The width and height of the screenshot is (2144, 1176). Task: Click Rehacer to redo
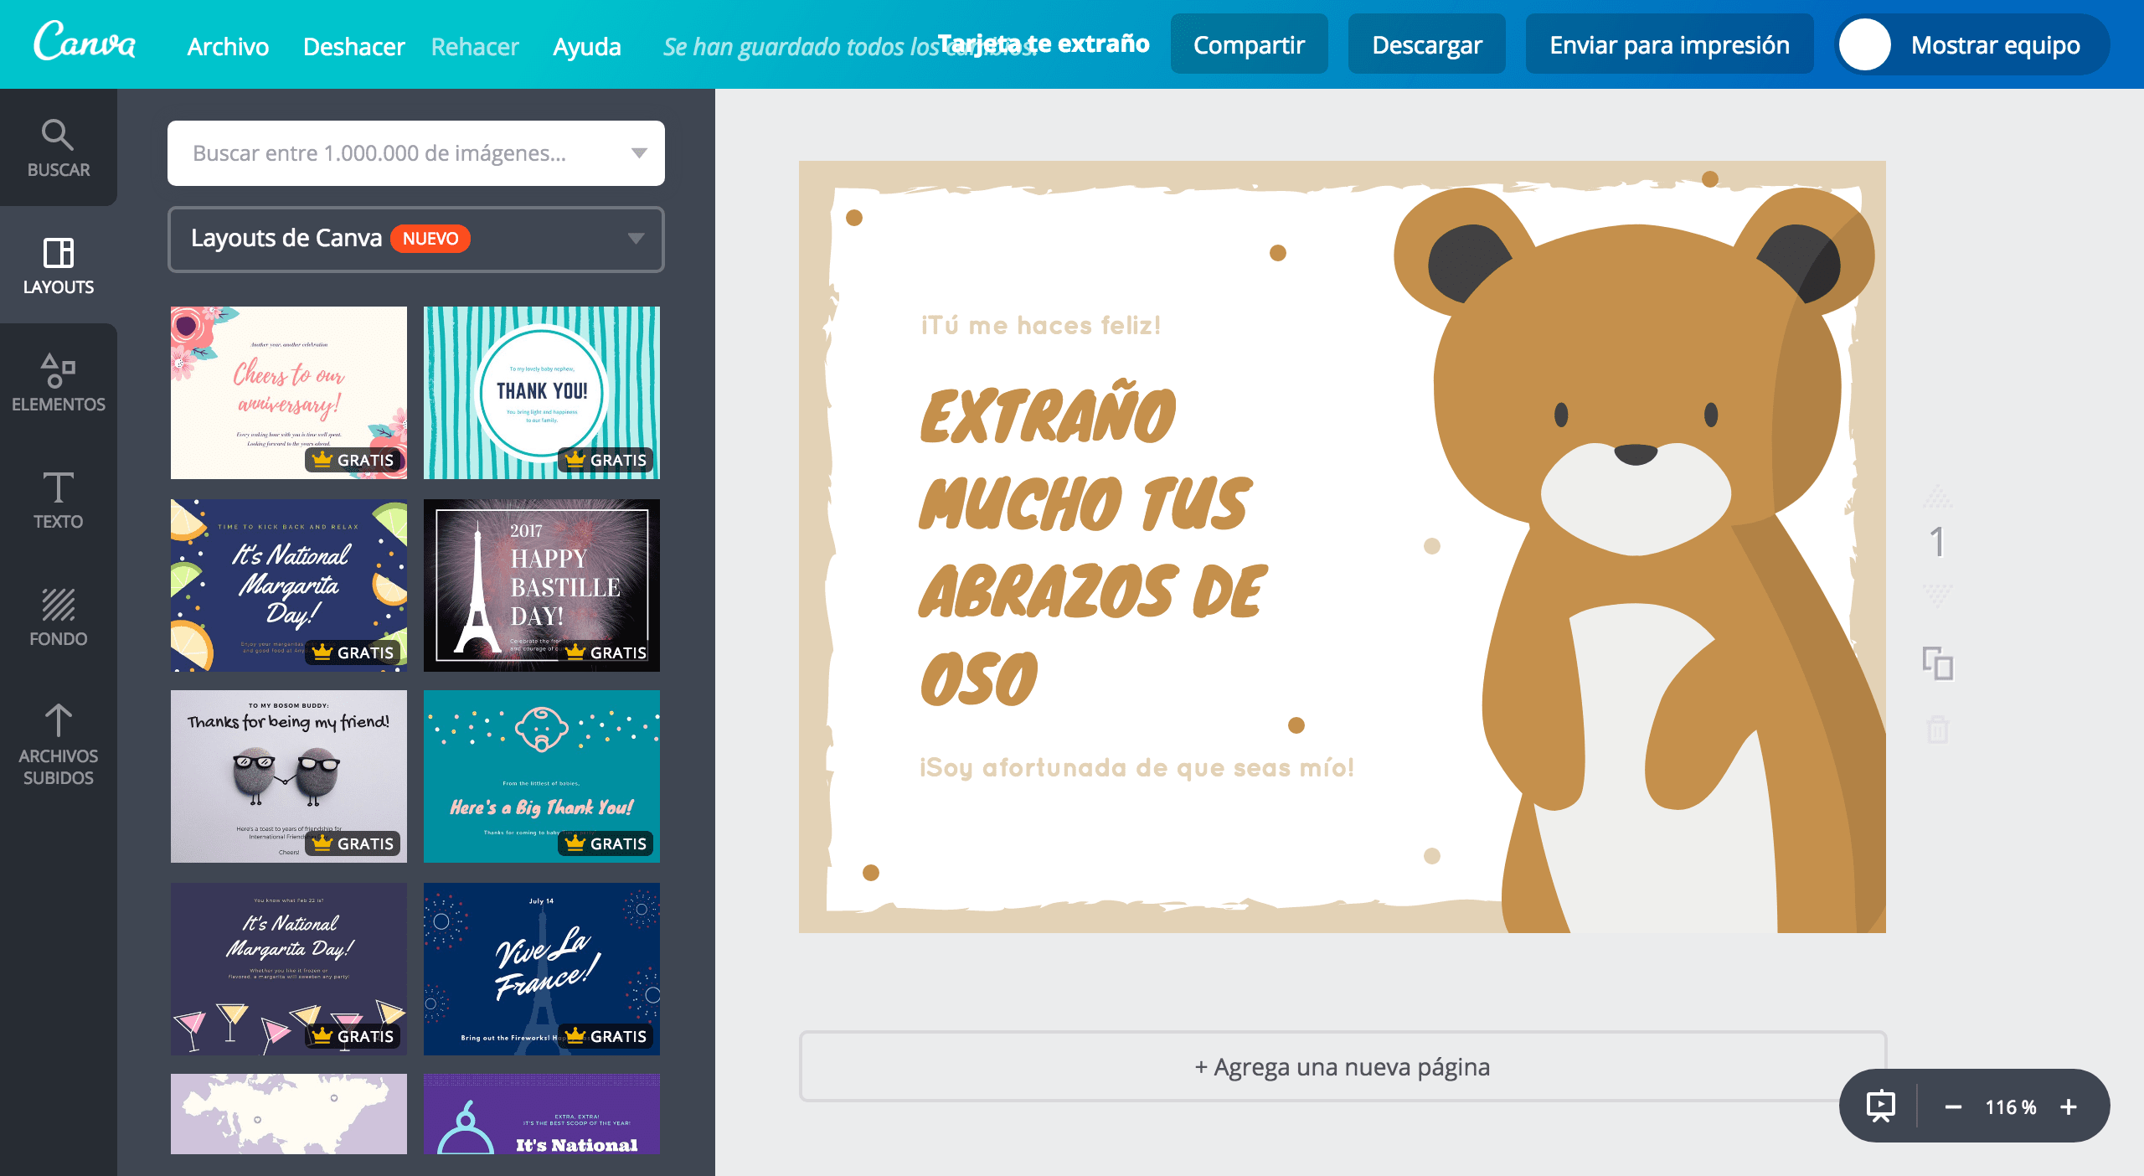pos(475,46)
